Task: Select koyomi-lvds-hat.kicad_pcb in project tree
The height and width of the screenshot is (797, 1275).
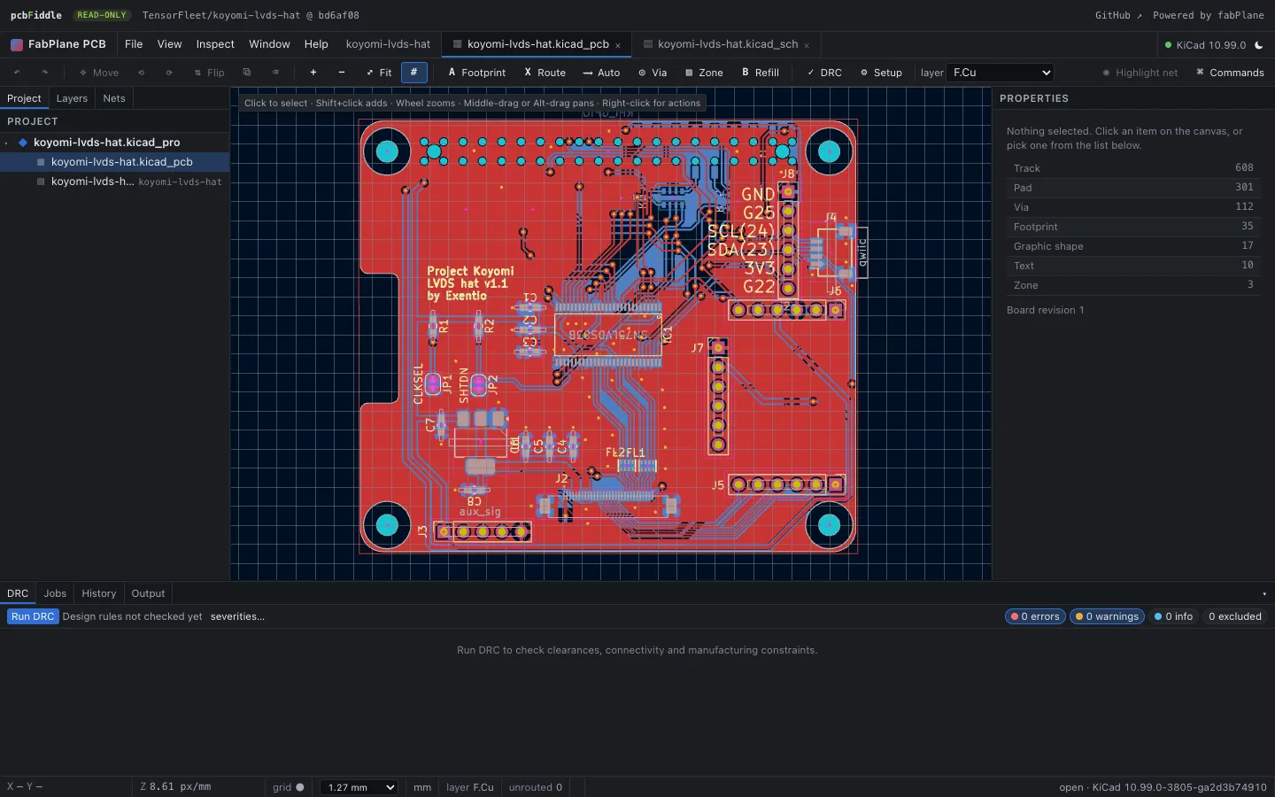Action: 115,162
